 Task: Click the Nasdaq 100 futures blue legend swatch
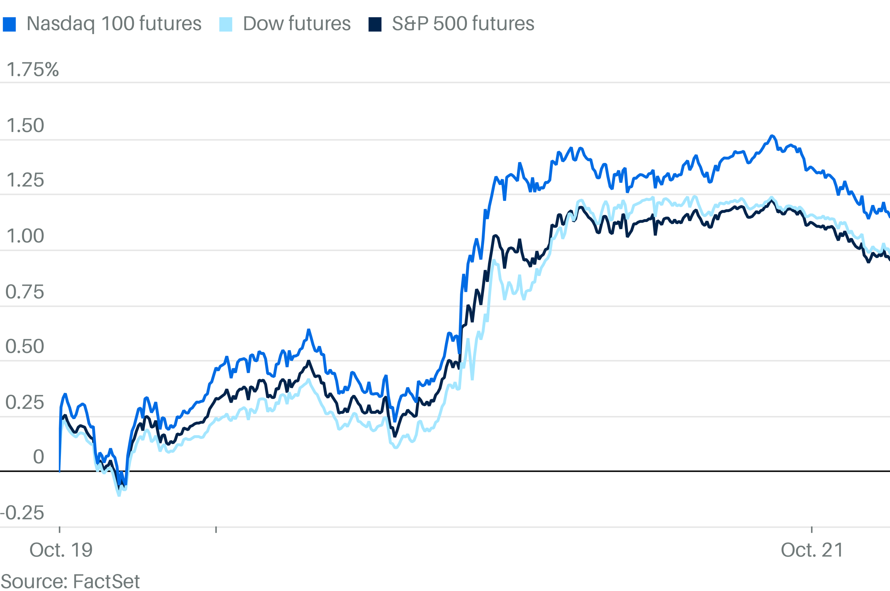[x=9, y=25]
